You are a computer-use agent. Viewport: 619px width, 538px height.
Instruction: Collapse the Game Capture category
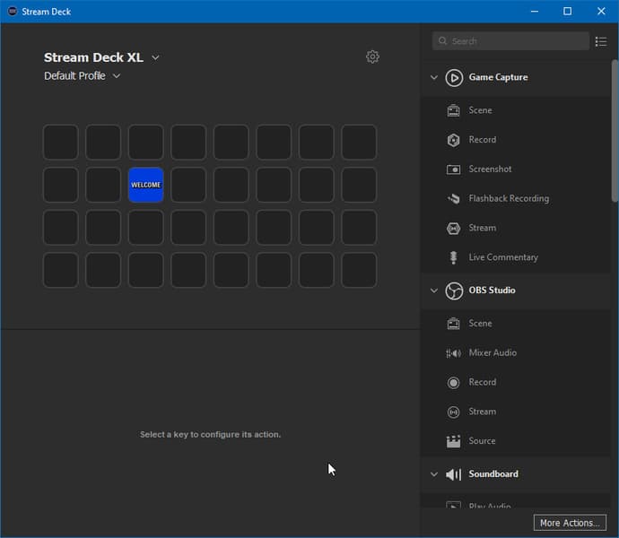coord(434,78)
